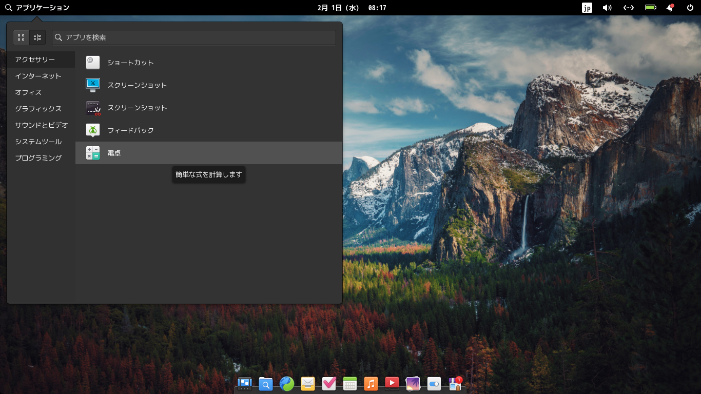
Task: Launch the Web browser from the dock
Action: click(x=287, y=383)
